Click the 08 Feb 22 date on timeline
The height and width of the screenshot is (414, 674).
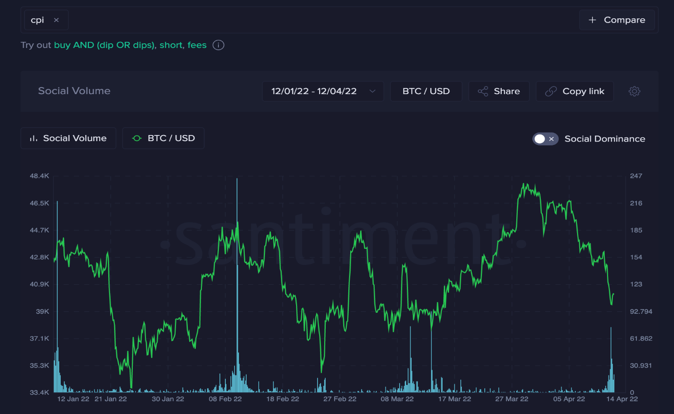point(225,399)
